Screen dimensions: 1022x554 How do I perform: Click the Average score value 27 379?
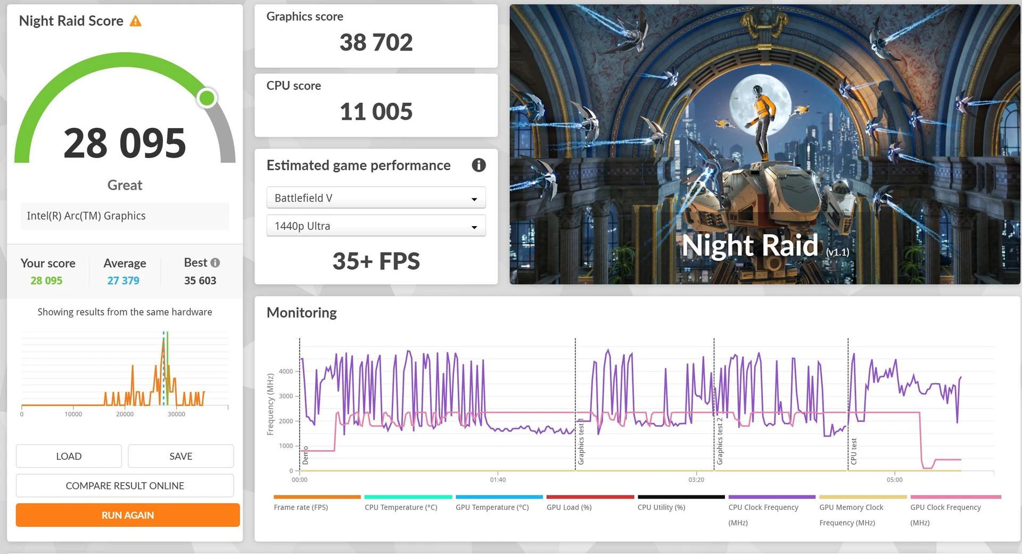coord(123,280)
